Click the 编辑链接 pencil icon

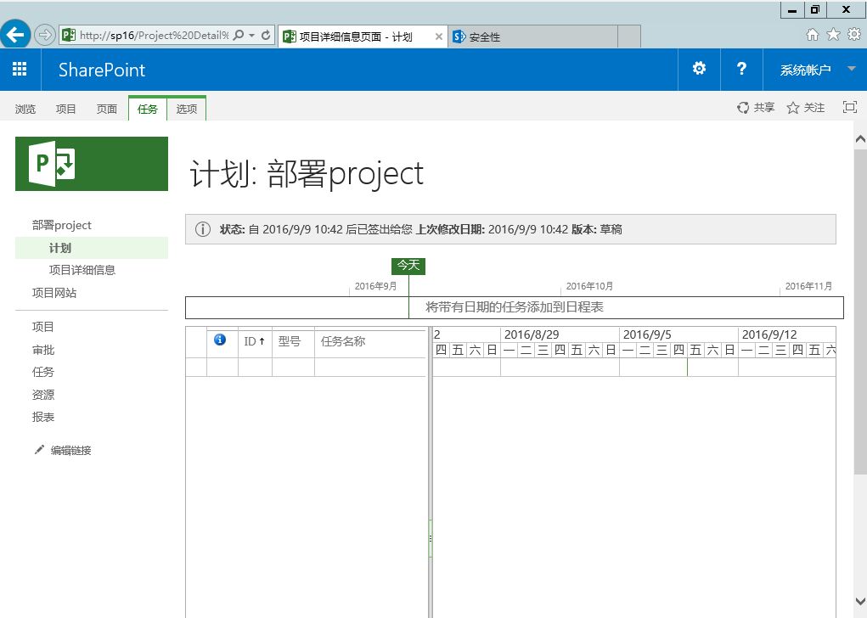point(38,450)
